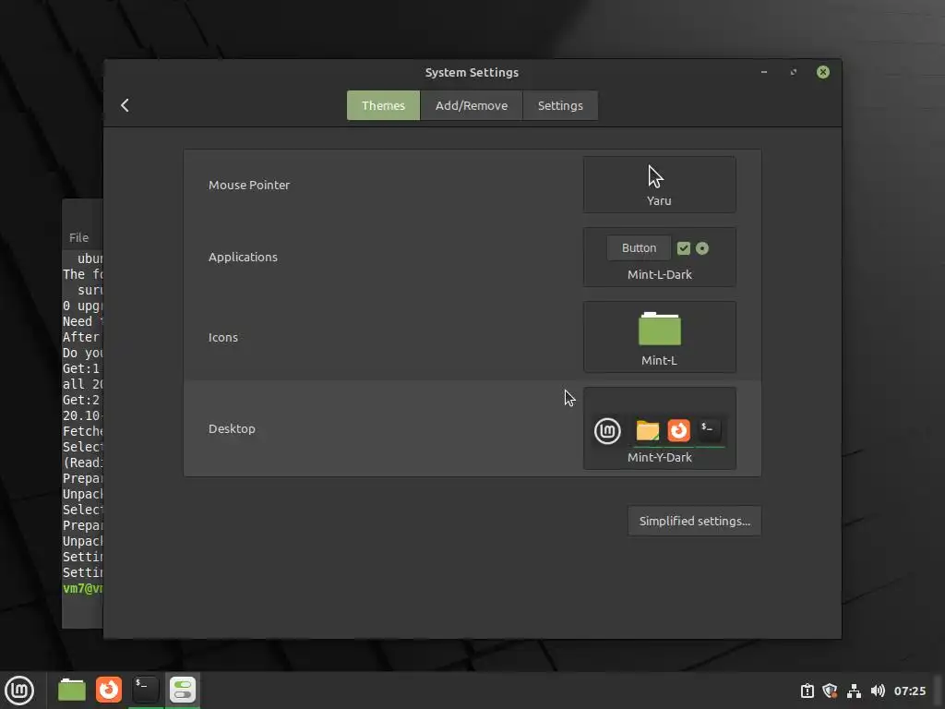Viewport: 945px width, 709px height.
Task: Click the Firefox icon in Desktop preview
Action: point(678,430)
